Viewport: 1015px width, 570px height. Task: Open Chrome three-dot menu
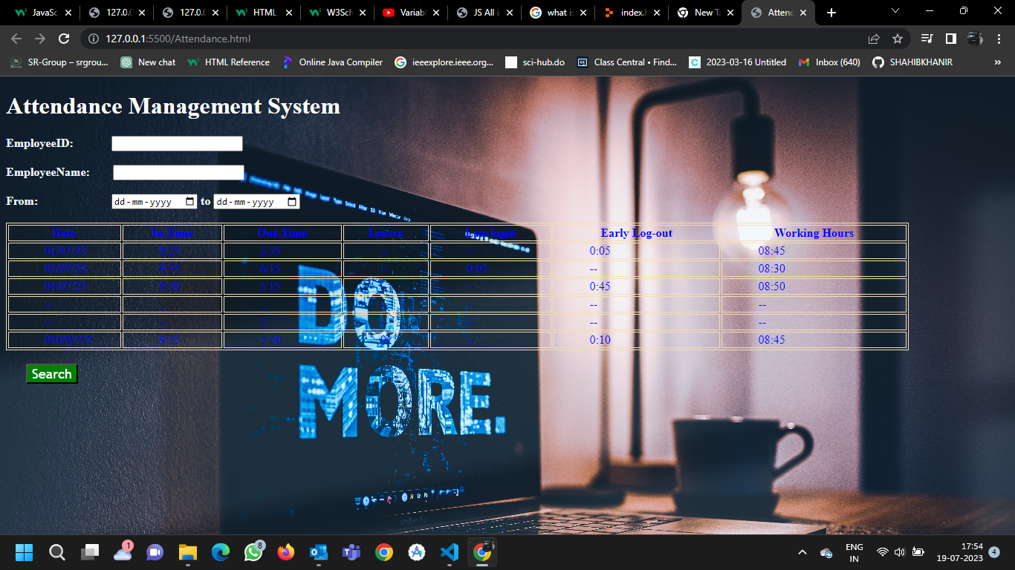pyautogui.click(x=999, y=39)
